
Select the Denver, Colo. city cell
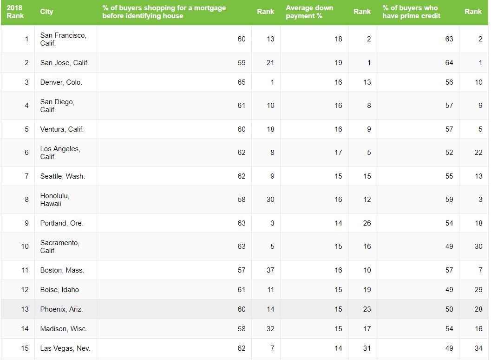(65, 82)
